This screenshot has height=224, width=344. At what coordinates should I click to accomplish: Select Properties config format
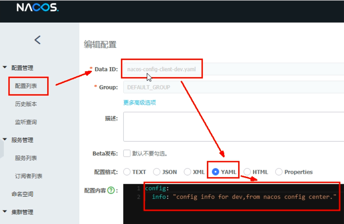(279, 172)
